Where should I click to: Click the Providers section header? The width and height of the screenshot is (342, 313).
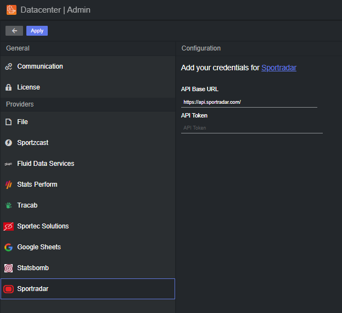[20, 104]
